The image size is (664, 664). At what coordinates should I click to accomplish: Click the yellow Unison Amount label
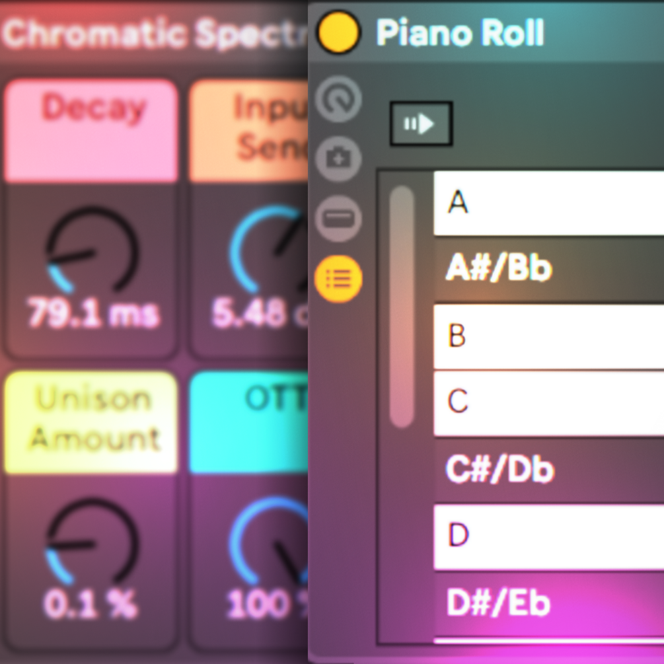(92, 422)
